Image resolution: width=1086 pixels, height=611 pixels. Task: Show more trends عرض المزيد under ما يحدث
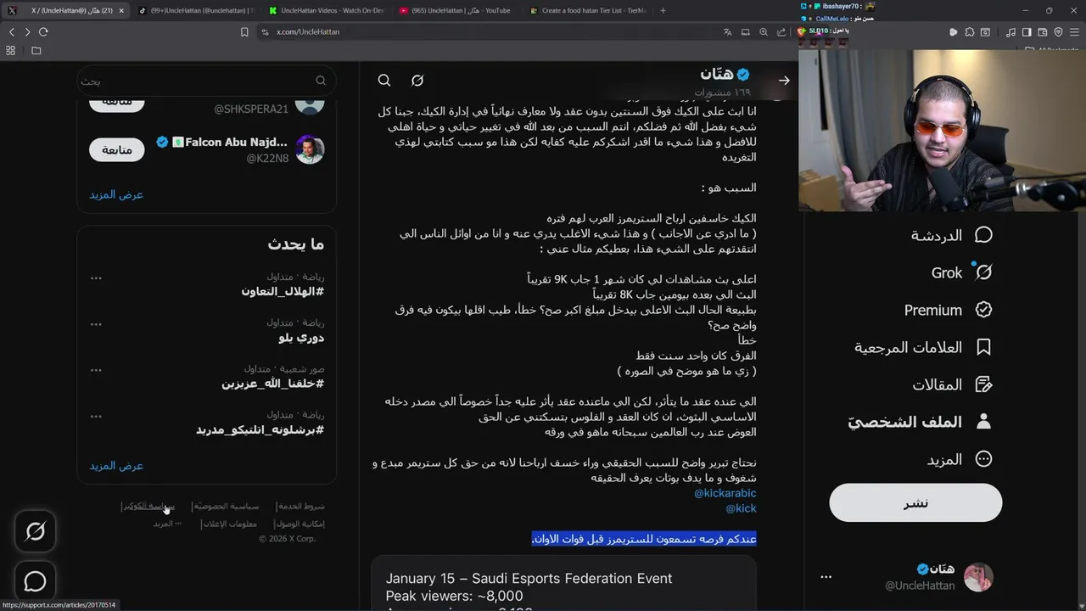[x=116, y=466]
